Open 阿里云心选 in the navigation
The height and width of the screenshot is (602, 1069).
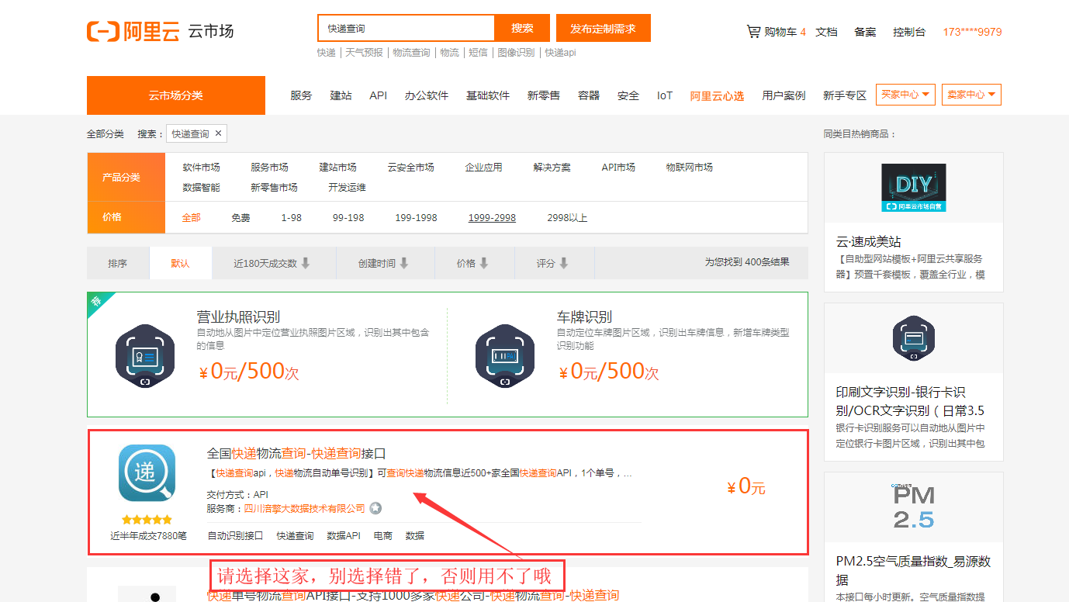point(717,95)
